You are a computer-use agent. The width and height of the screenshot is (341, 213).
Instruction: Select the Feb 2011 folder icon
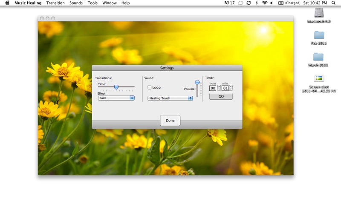point(319,35)
